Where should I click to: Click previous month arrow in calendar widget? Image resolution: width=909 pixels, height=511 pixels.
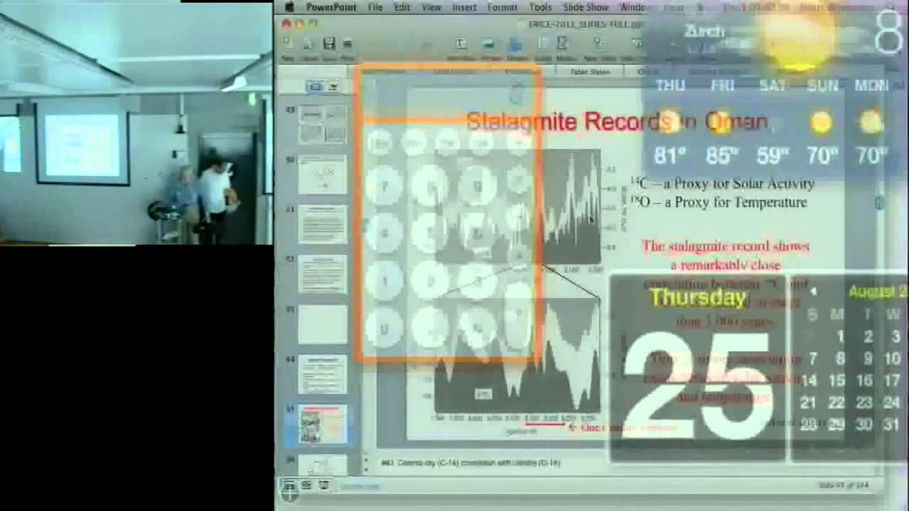[x=813, y=291]
